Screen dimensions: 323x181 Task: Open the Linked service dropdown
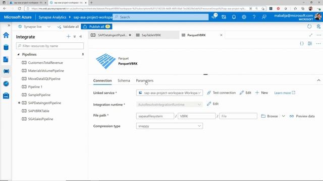tap(170, 93)
